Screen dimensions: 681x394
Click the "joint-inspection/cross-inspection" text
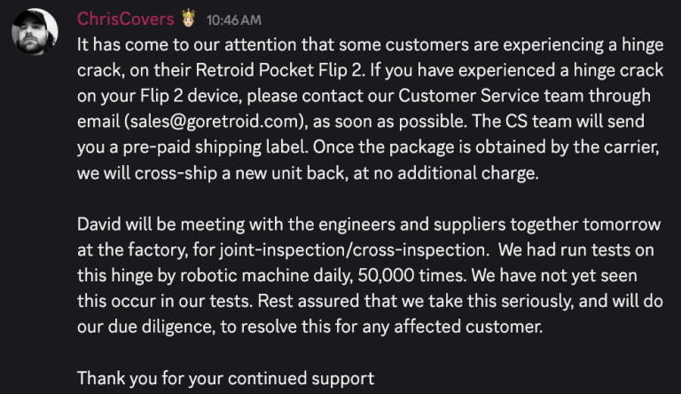click(x=352, y=250)
